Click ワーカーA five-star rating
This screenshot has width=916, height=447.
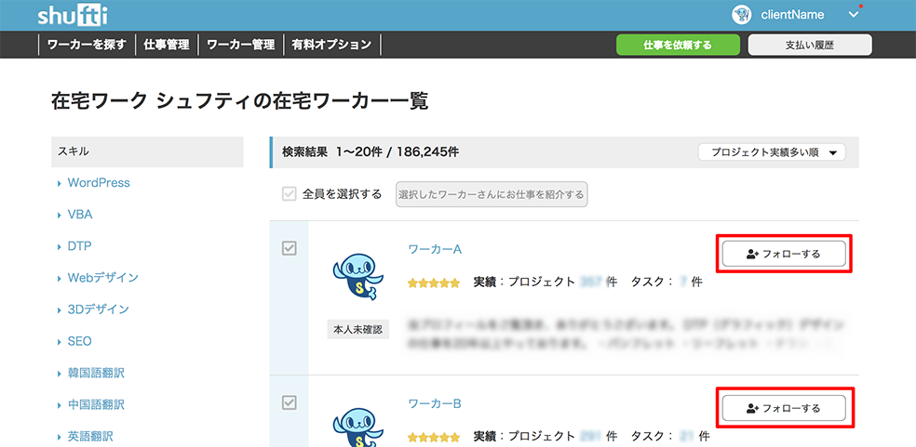coord(434,283)
